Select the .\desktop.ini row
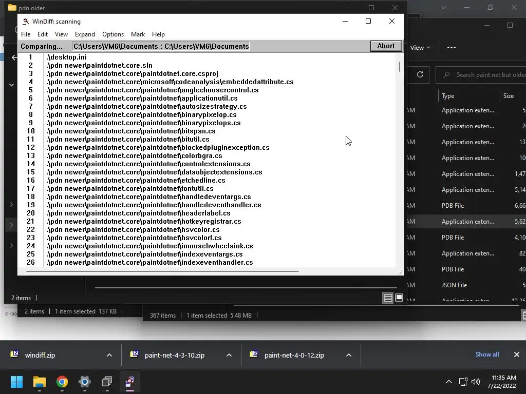Viewport: 526px width, 394px height. click(x=66, y=57)
